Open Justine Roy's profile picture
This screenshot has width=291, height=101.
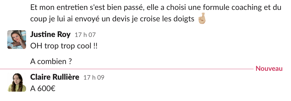[17, 40]
